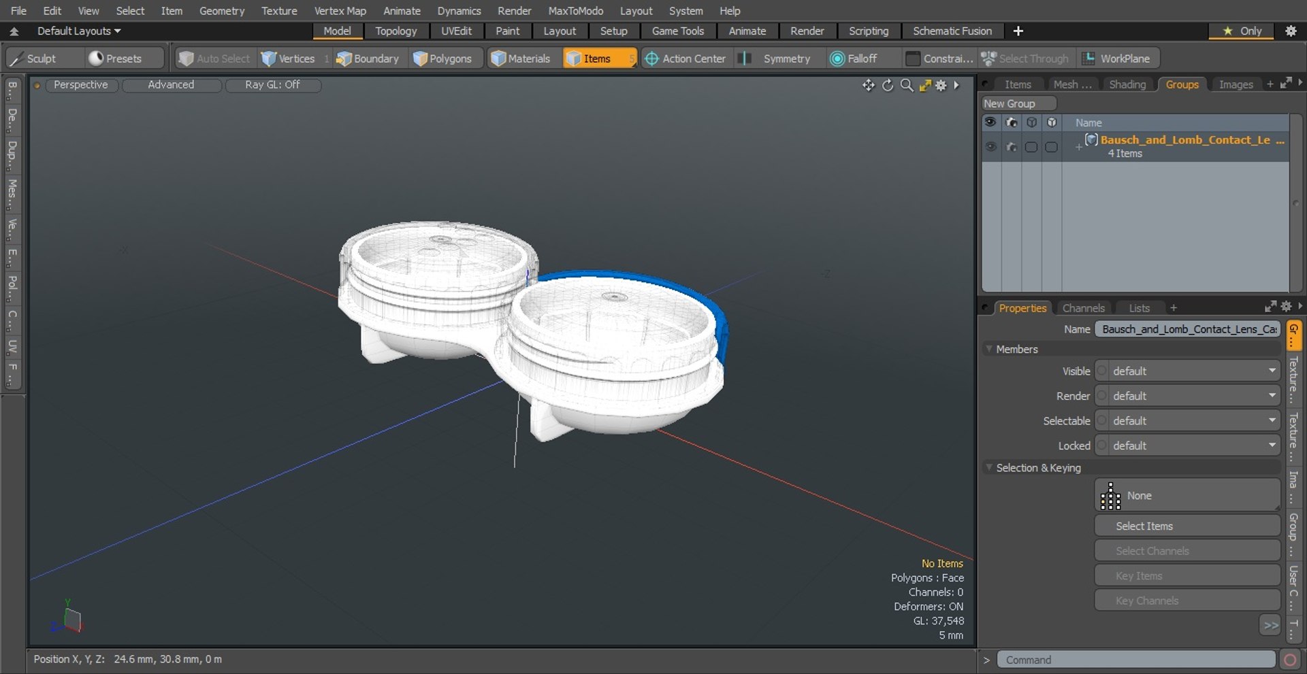Switch to the Shading tab
Viewport: 1307px width, 674px height.
[1127, 84]
